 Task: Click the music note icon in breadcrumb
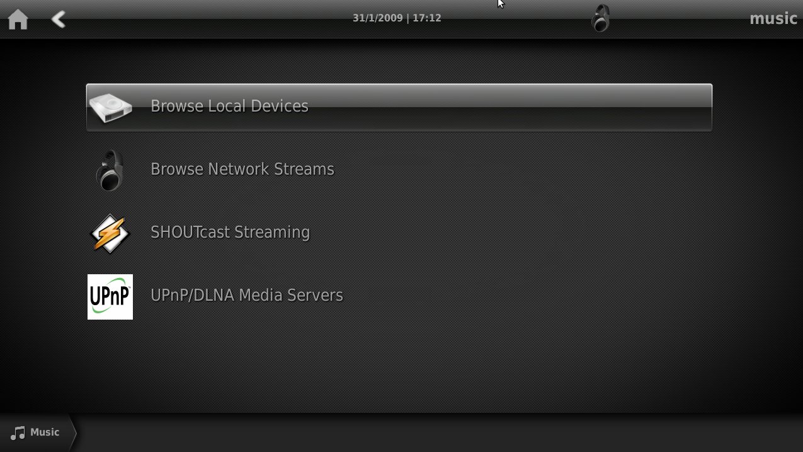click(x=18, y=432)
